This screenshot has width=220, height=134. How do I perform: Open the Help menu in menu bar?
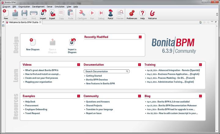pos(76,7)
